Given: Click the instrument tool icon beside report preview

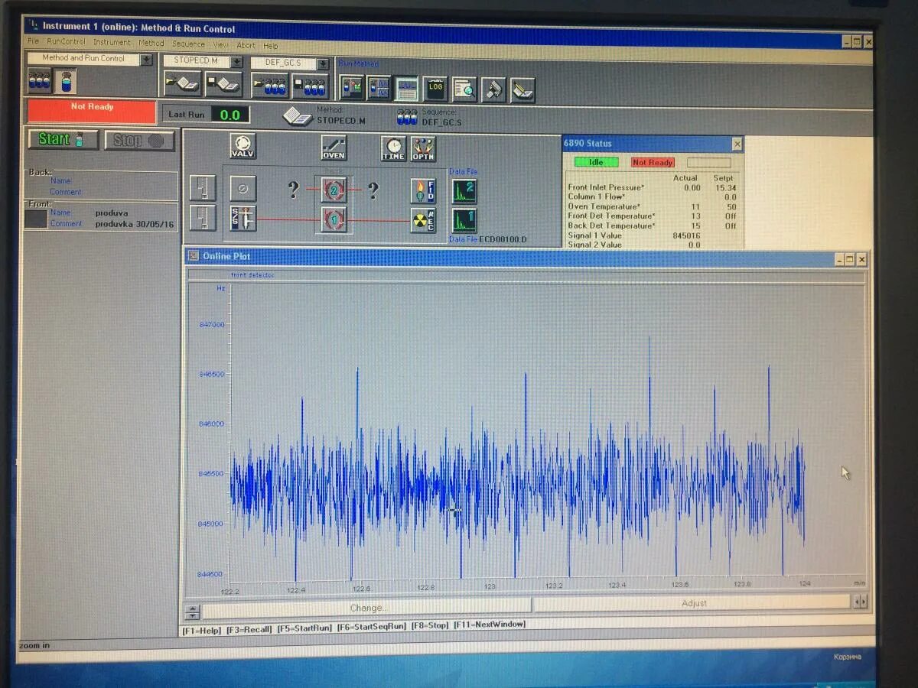Looking at the screenshot, I should point(493,89).
